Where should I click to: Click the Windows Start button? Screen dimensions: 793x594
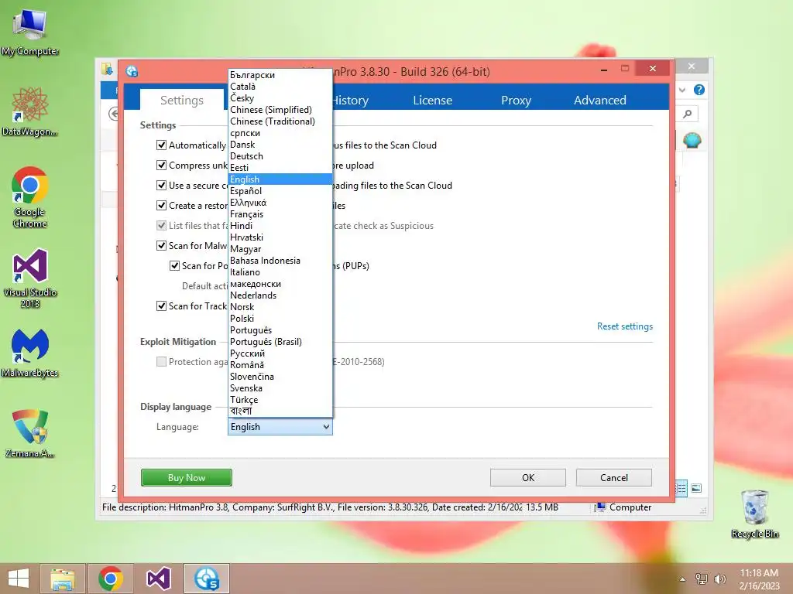point(19,579)
